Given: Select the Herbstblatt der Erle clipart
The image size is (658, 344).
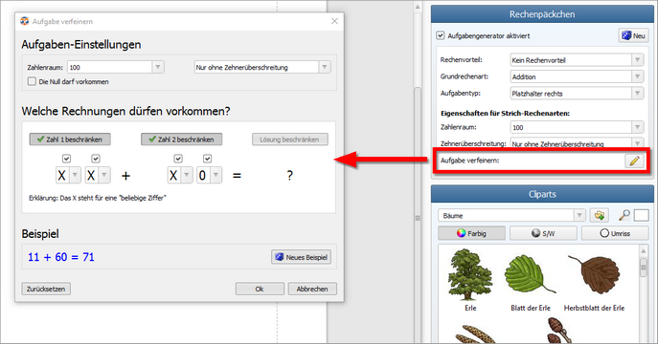Looking at the screenshot, I should coord(594,275).
